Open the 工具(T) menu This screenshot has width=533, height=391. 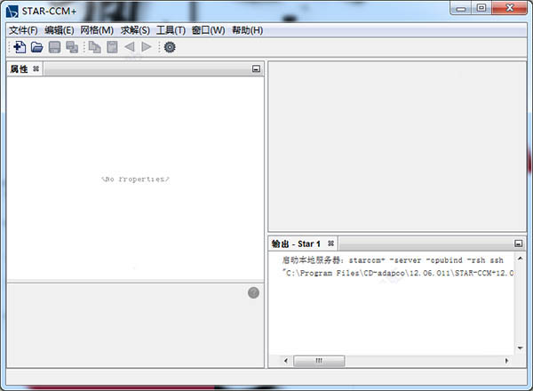pyautogui.click(x=171, y=30)
